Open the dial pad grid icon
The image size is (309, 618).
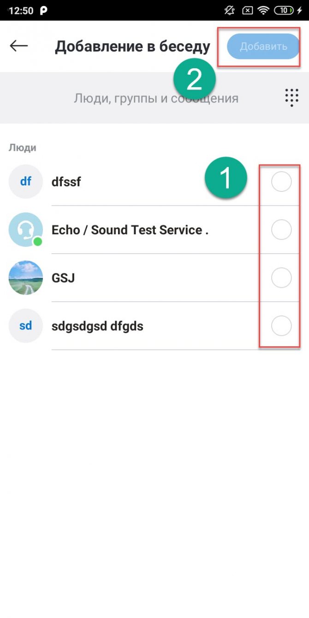click(x=291, y=97)
